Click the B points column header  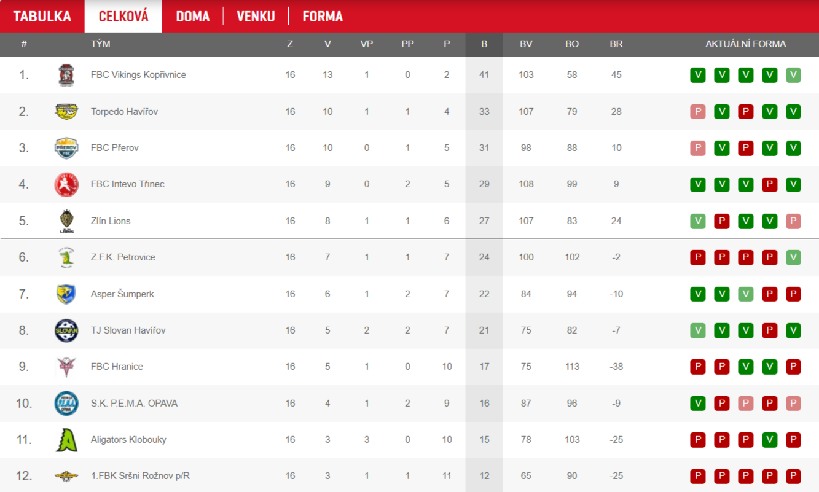[x=484, y=44]
